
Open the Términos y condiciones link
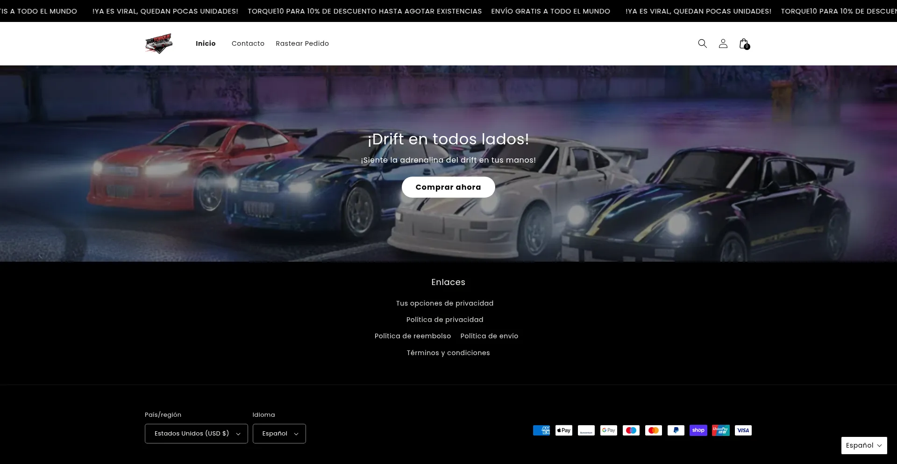point(448,353)
